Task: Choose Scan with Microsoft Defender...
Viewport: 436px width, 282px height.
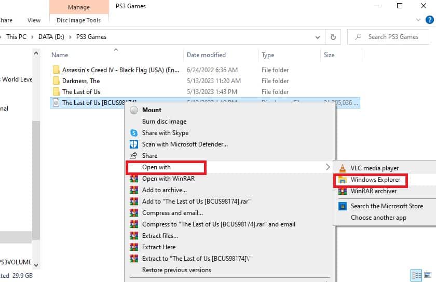Action: pyautogui.click(x=185, y=144)
